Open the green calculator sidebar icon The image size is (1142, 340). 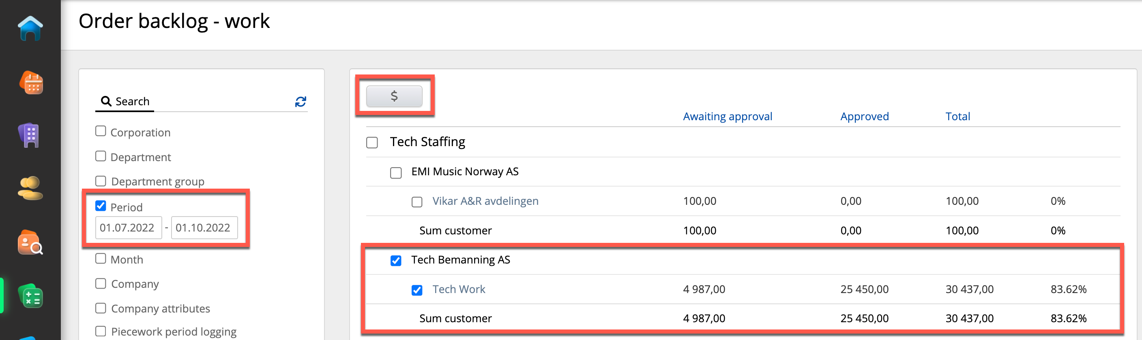[30, 296]
